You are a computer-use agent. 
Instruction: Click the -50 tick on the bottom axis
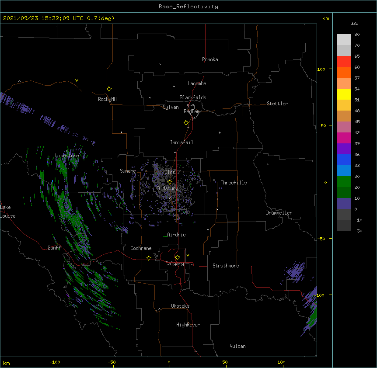coord(112,362)
